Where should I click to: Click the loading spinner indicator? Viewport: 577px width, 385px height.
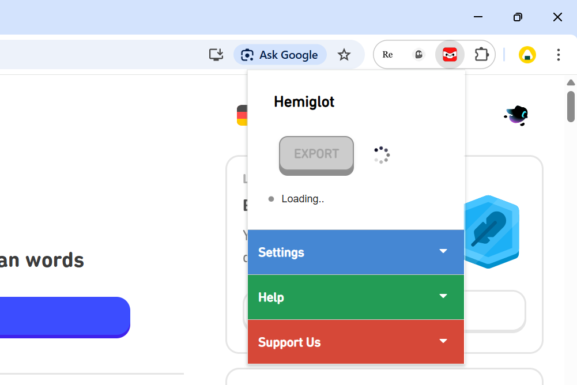tap(381, 154)
